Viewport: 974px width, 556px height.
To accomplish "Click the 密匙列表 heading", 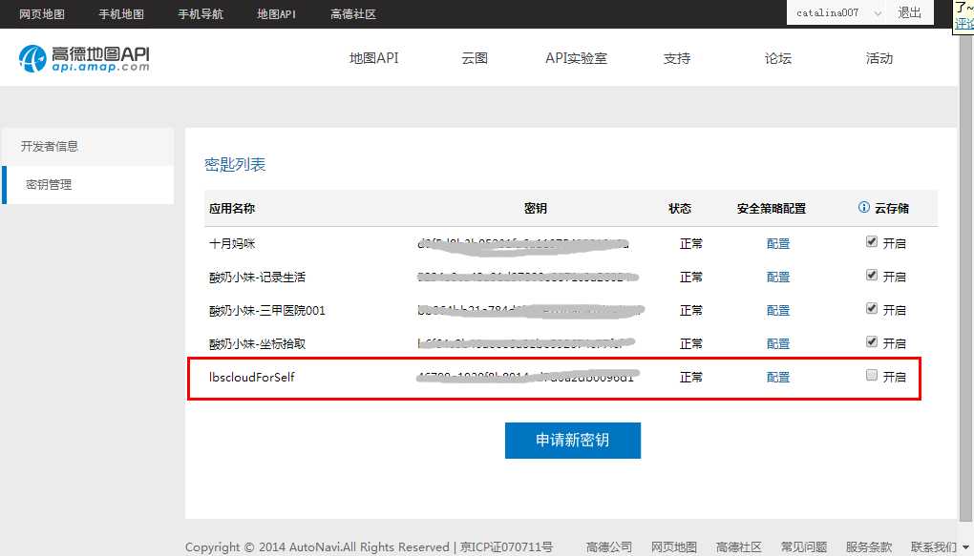I will click(235, 164).
